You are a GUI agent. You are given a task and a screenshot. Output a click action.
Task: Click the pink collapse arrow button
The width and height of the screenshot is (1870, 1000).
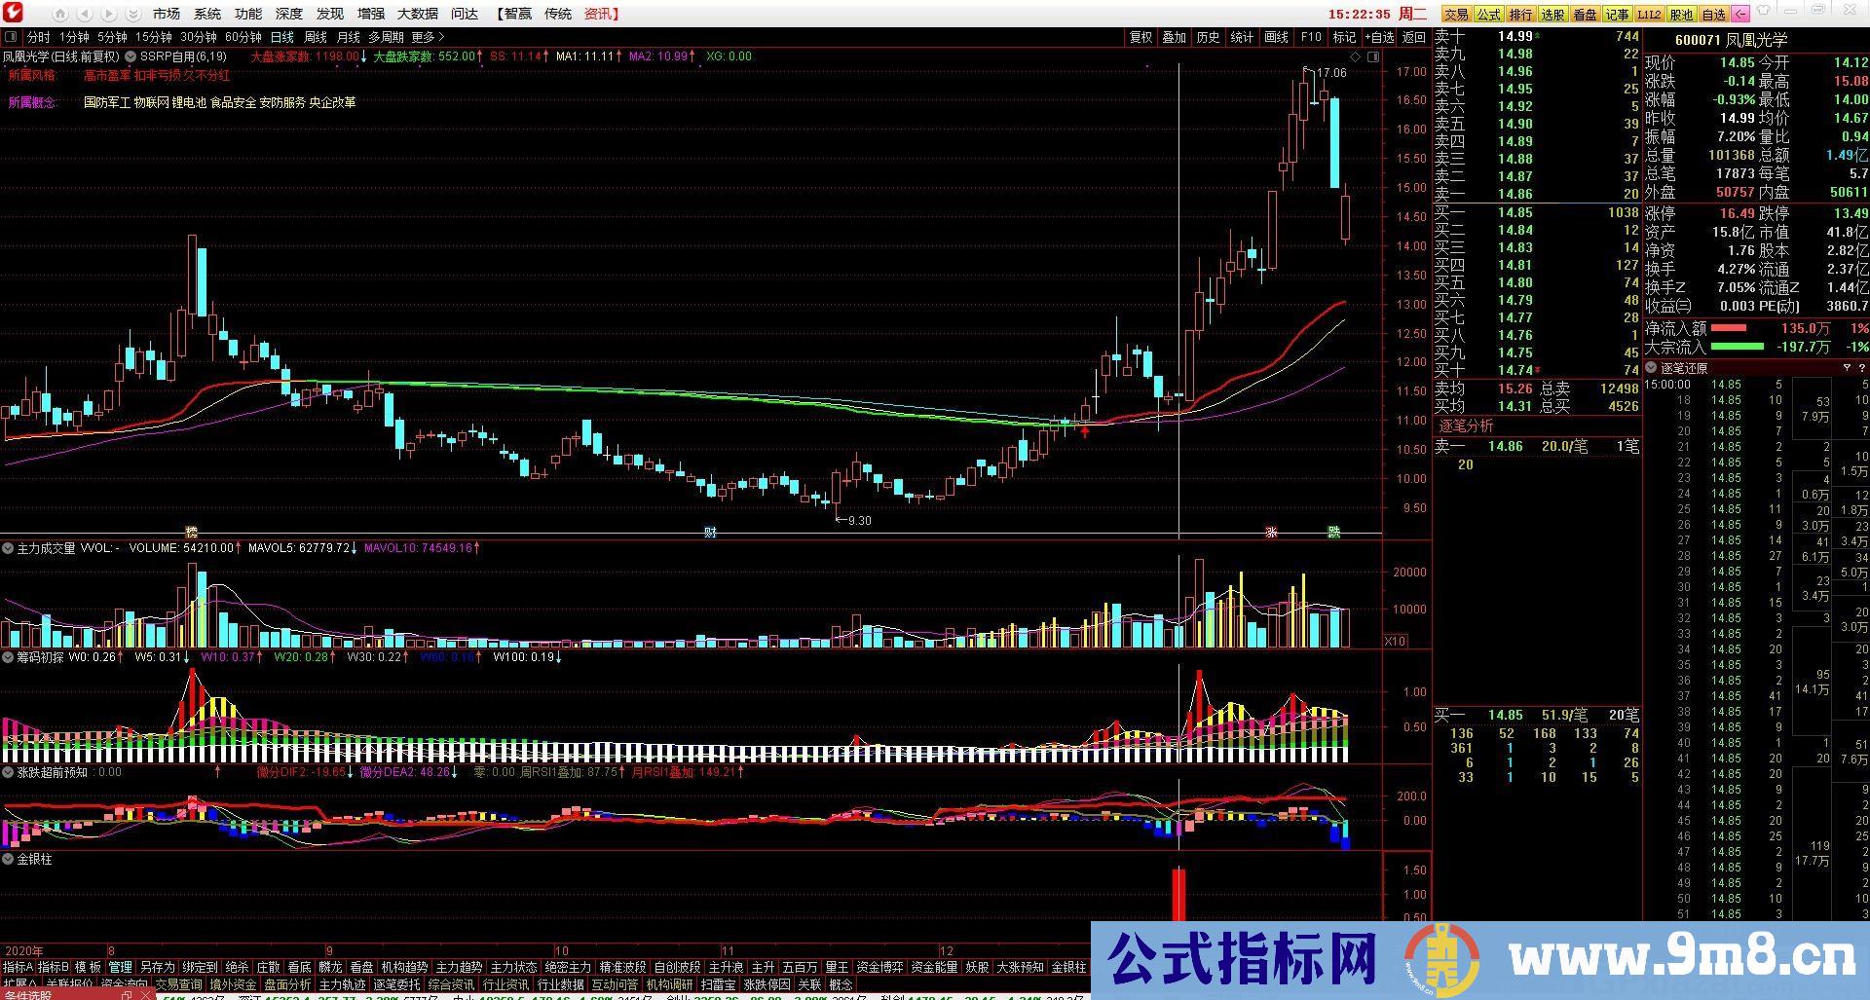click(x=1739, y=15)
